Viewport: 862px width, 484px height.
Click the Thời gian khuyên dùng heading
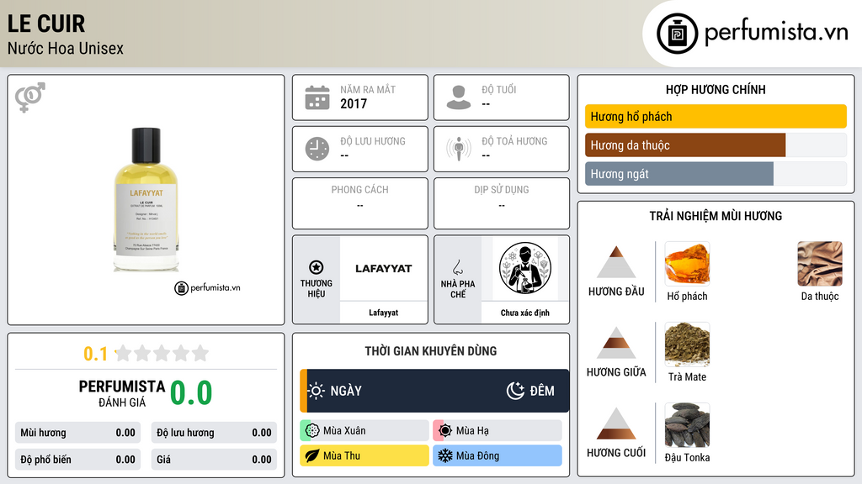[x=431, y=351]
